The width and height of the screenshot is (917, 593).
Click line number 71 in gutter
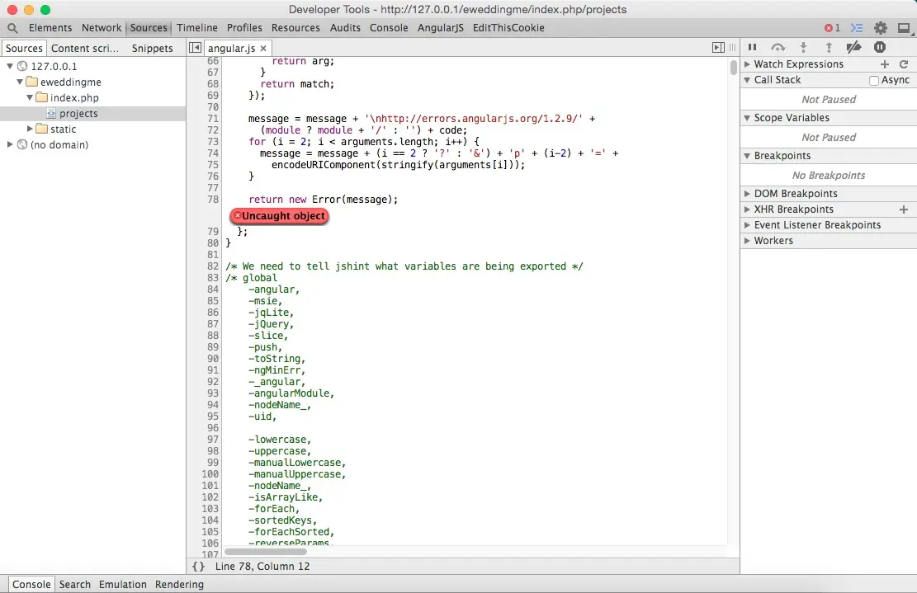(213, 119)
